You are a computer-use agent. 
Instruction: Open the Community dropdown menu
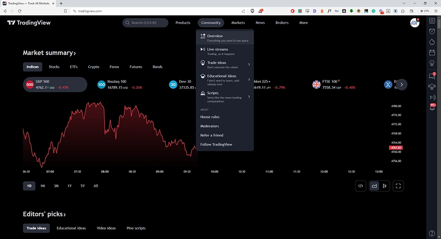tap(211, 23)
